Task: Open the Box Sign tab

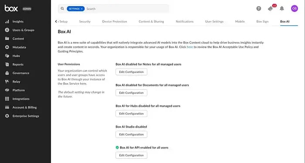Action: point(262,21)
